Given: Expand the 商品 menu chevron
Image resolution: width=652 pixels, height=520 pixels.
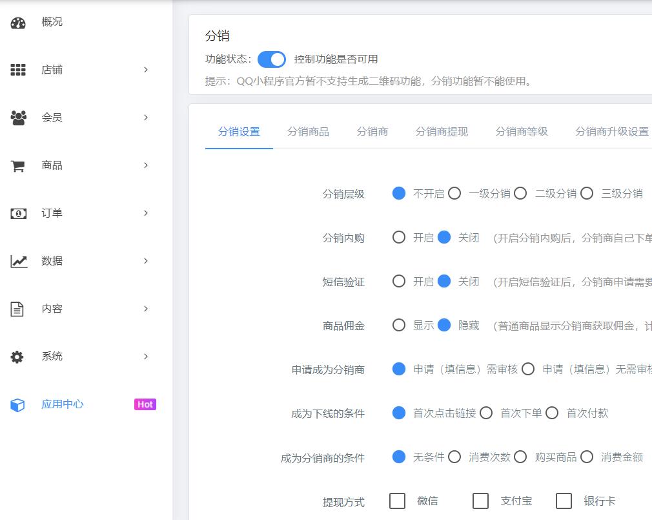Looking at the screenshot, I should click(146, 165).
